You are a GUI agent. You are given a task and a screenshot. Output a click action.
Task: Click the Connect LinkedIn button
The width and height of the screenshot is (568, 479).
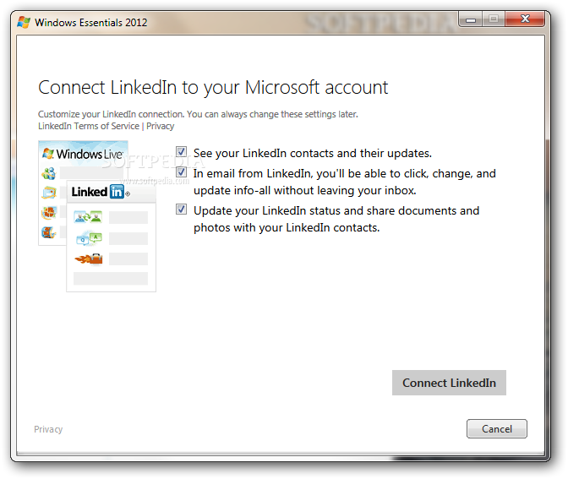pyautogui.click(x=449, y=383)
